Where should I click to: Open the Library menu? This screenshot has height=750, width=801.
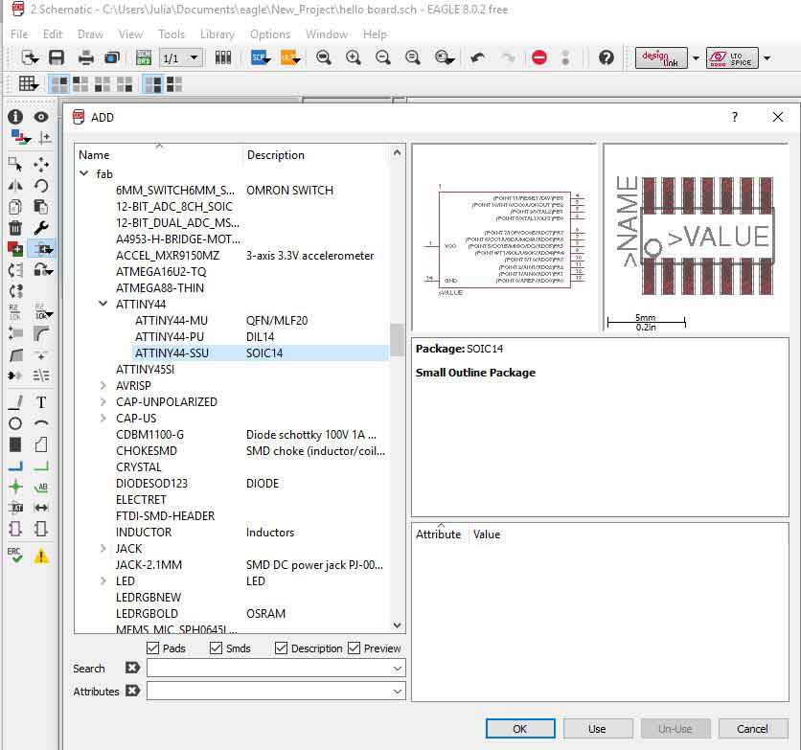pyautogui.click(x=217, y=34)
